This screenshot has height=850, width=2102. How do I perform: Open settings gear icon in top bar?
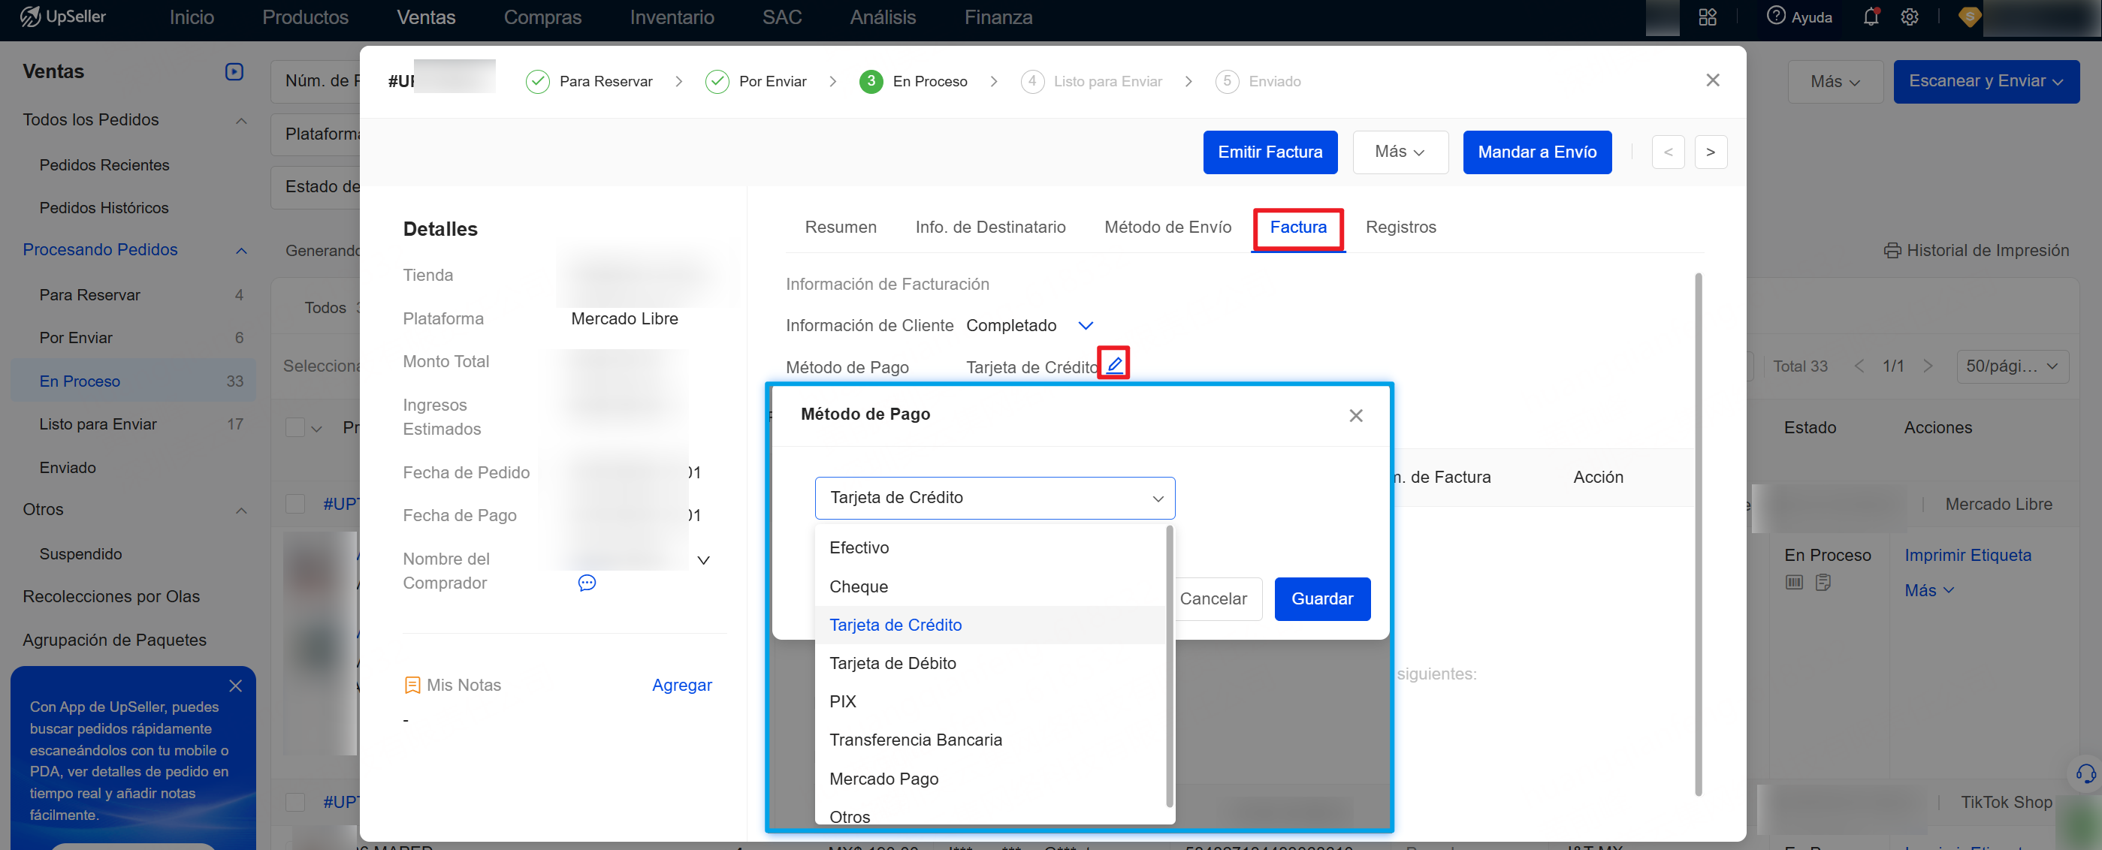(x=1910, y=17)
